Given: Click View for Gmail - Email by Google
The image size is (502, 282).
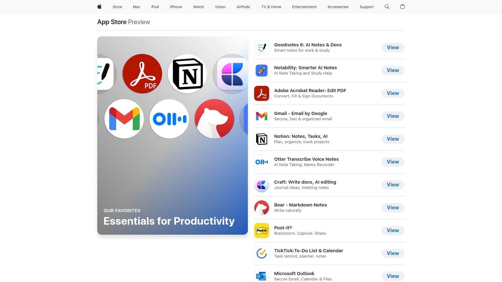Looking at the screenshot, I should (393, 116).
